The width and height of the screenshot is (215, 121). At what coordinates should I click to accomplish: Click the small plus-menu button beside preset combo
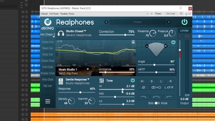[152, 13]
